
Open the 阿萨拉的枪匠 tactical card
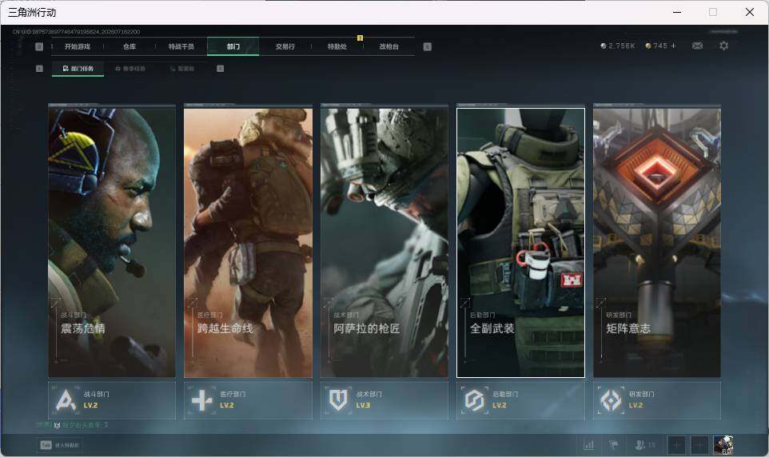(x=384, y=242)
